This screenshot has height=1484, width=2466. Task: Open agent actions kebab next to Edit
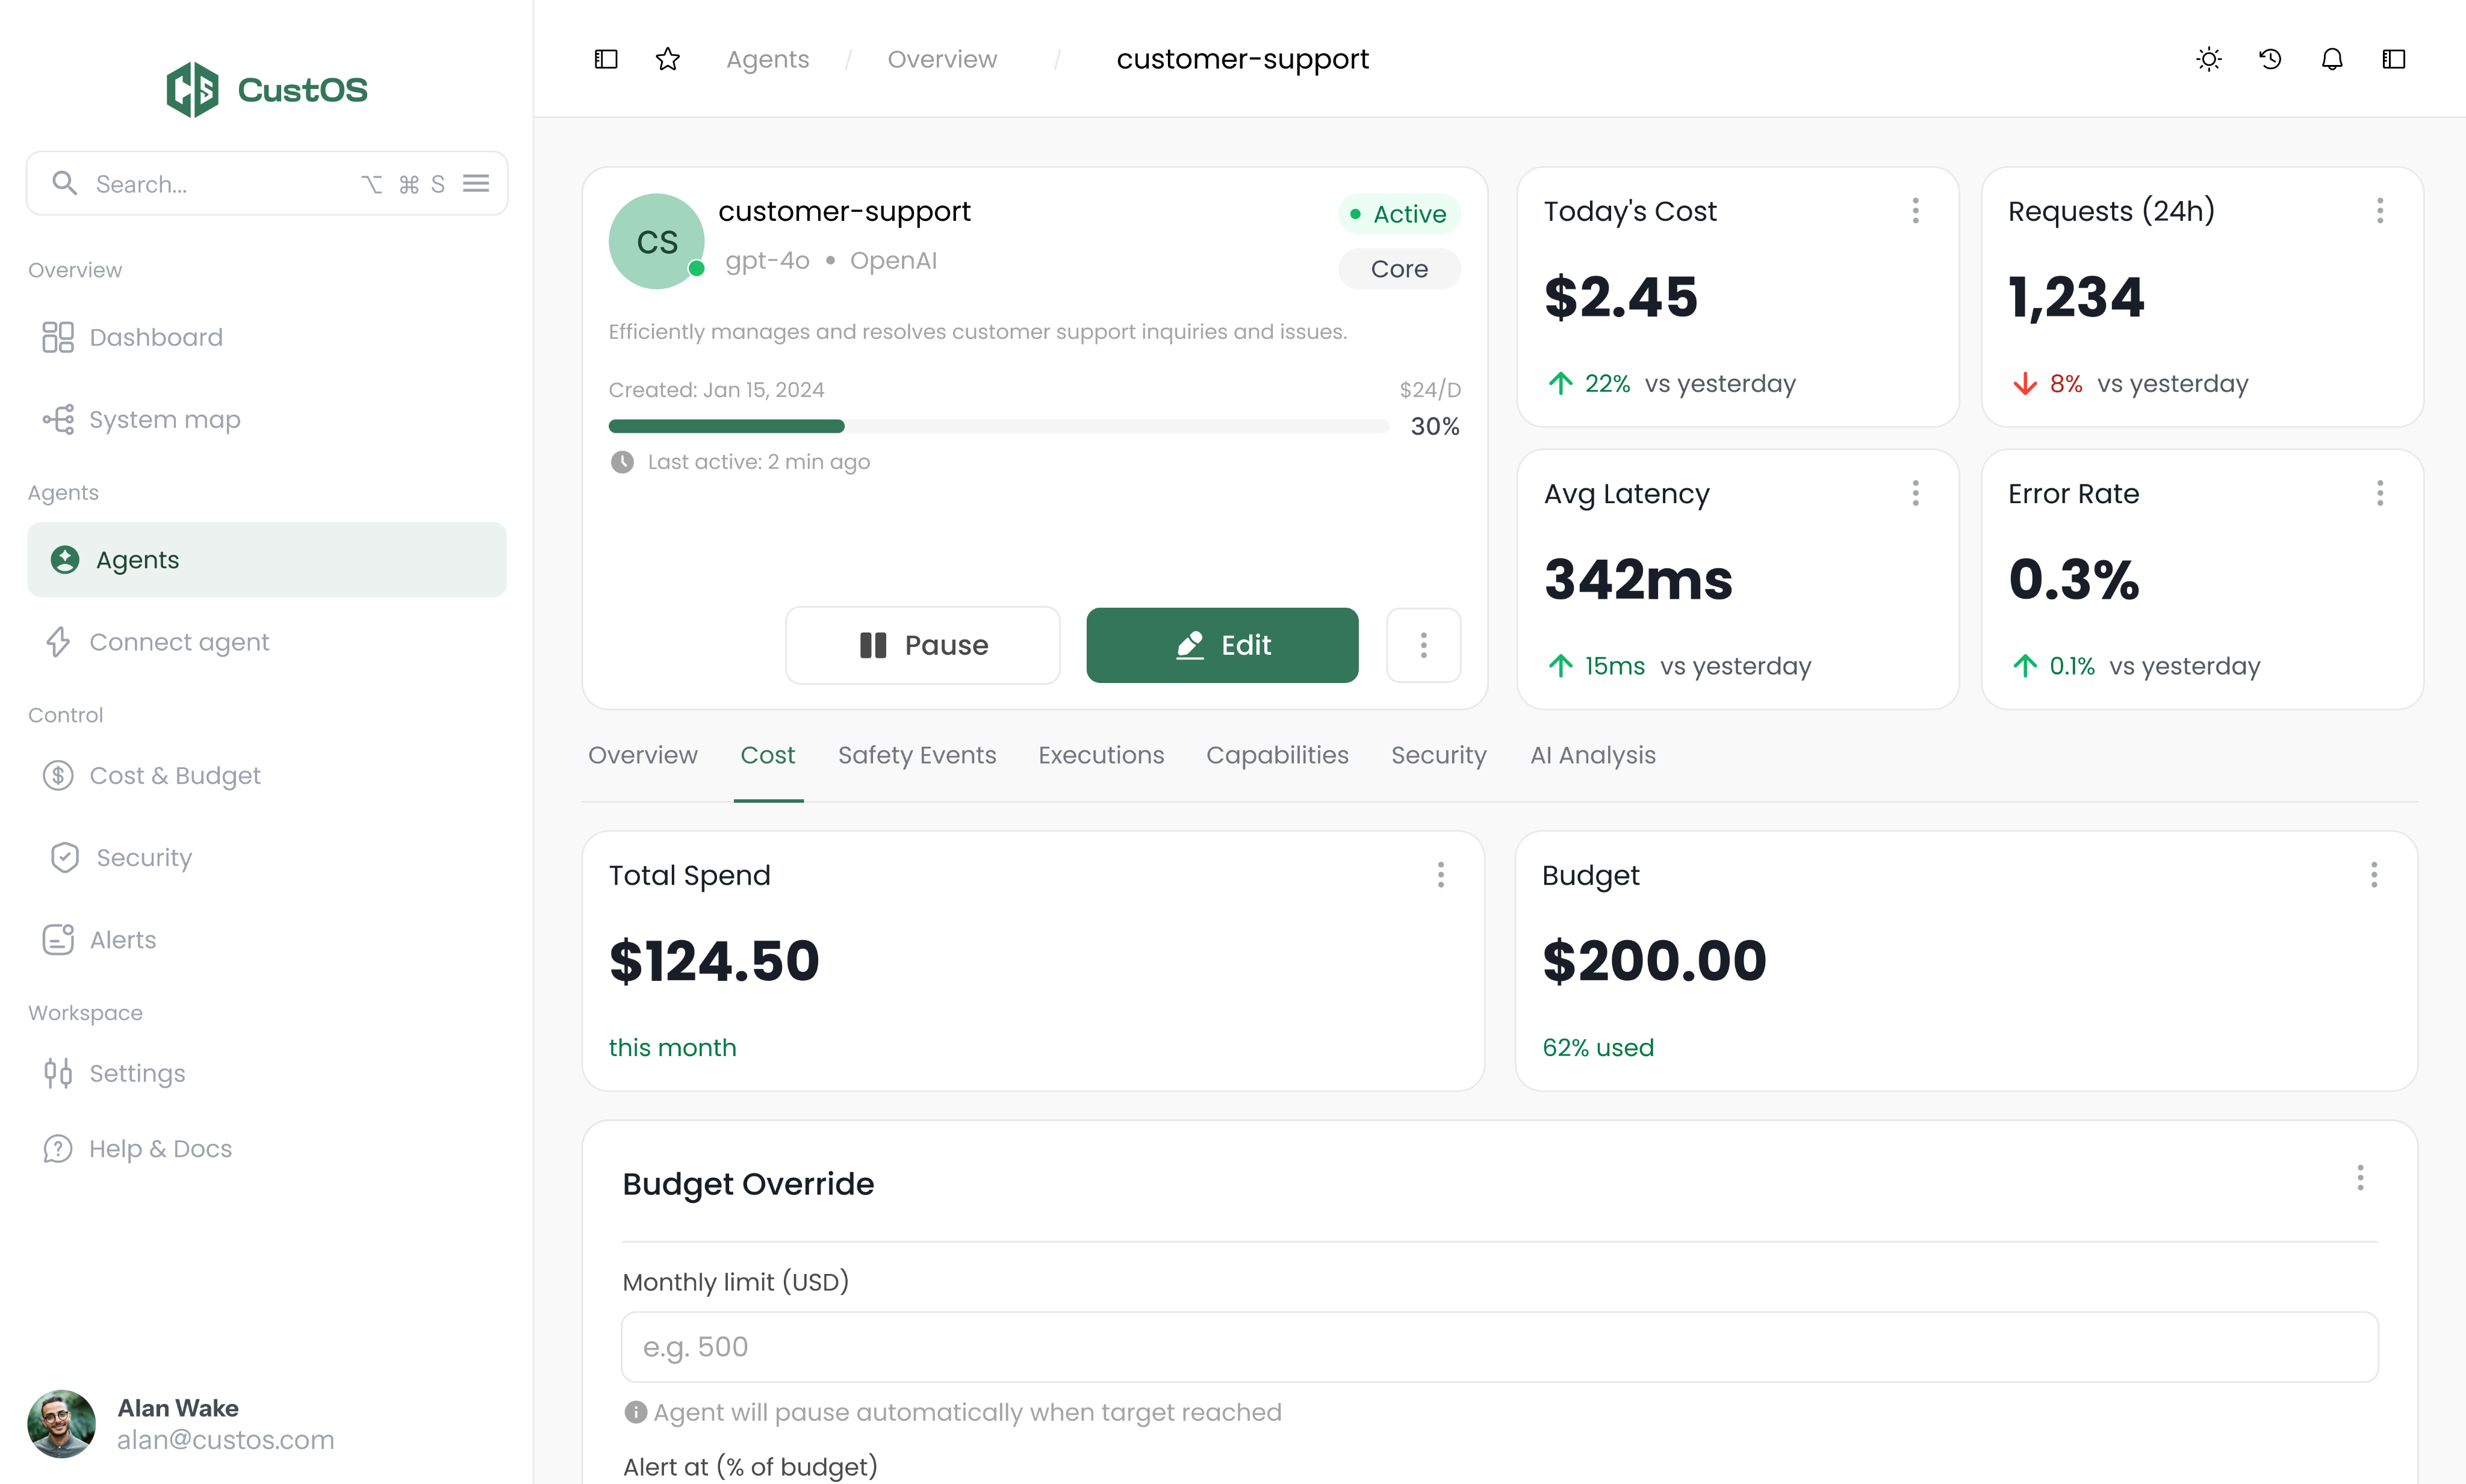1424,645
